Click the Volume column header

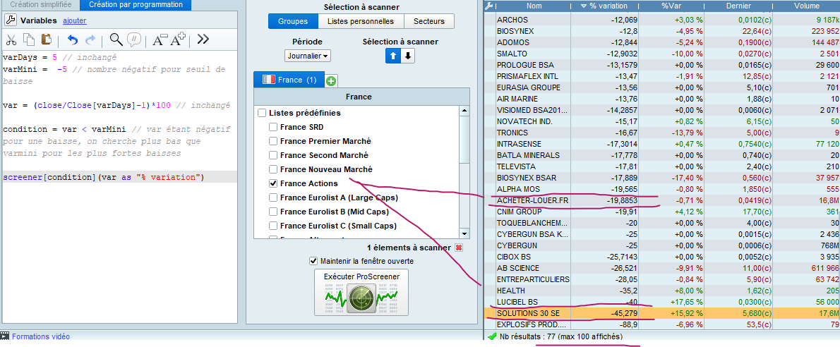click(x=807, y=6)
